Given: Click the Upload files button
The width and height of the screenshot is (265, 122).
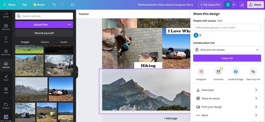Looking at the screenshot, I should pos(40,25).
